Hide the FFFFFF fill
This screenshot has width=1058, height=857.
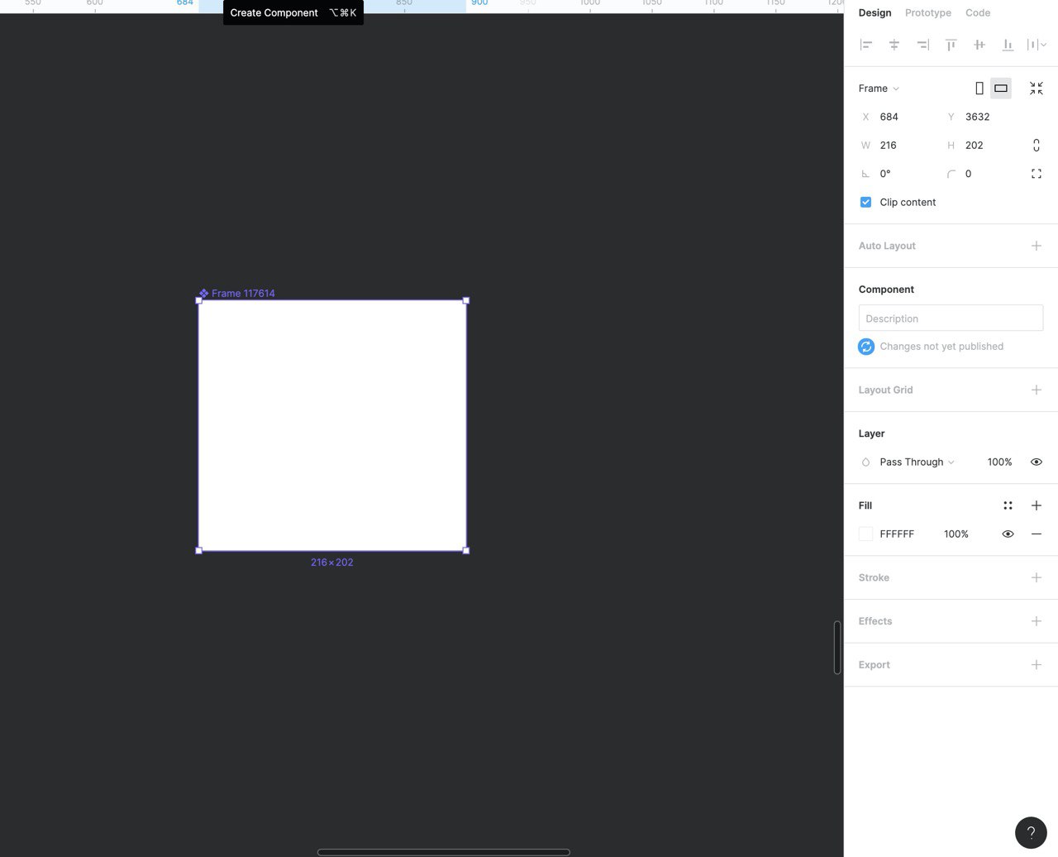click(x=1008, y=534)
